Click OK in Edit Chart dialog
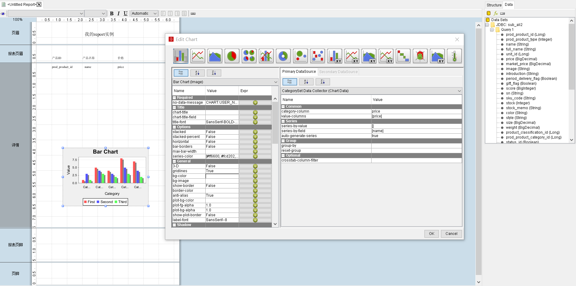The width and height of the screenshot is (576, 286). [x=431, y=234]
